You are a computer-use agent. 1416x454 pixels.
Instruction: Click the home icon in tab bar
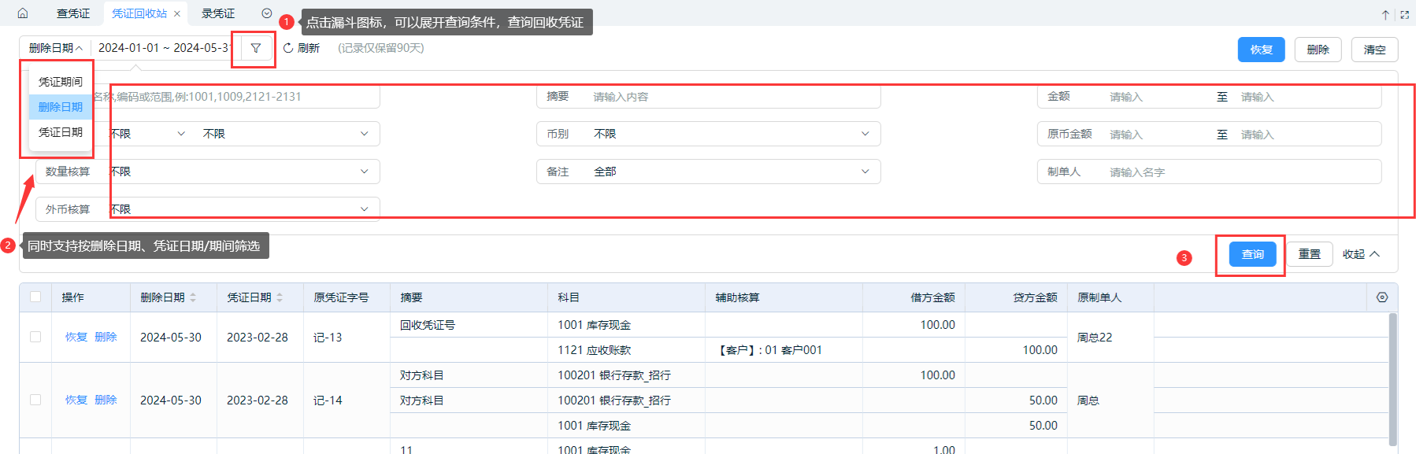[x=23, y=13]
